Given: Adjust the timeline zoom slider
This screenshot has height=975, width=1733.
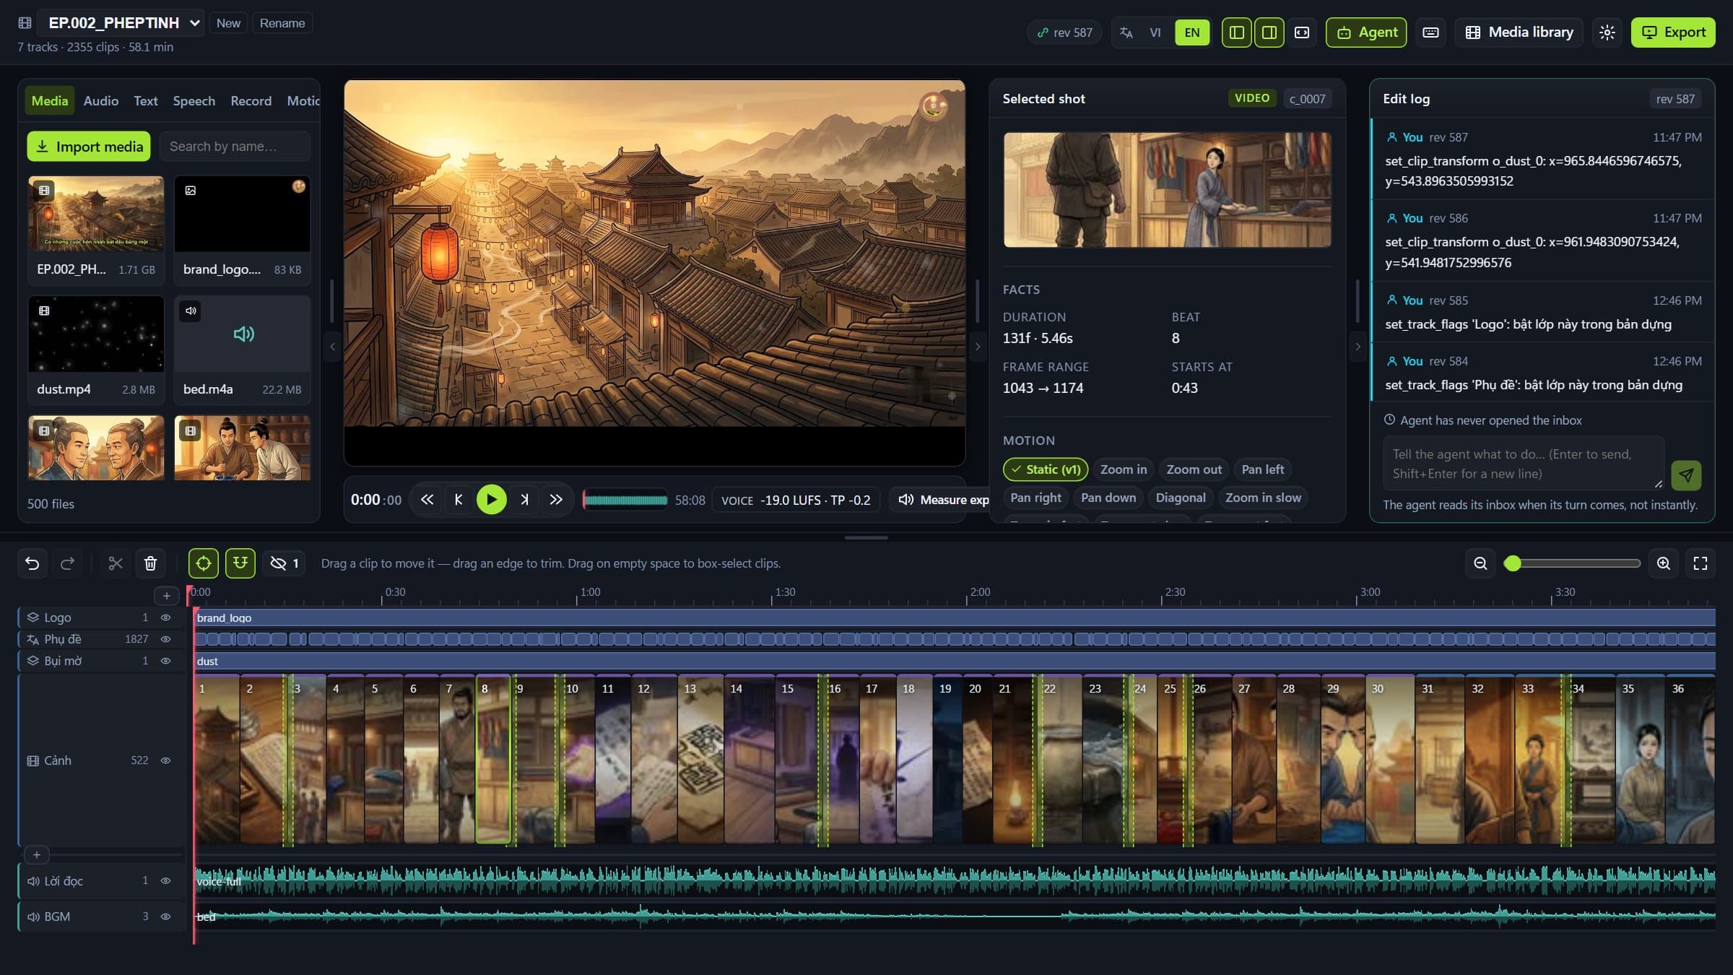Looking at the screenshot, I should tap(1572, 563).
